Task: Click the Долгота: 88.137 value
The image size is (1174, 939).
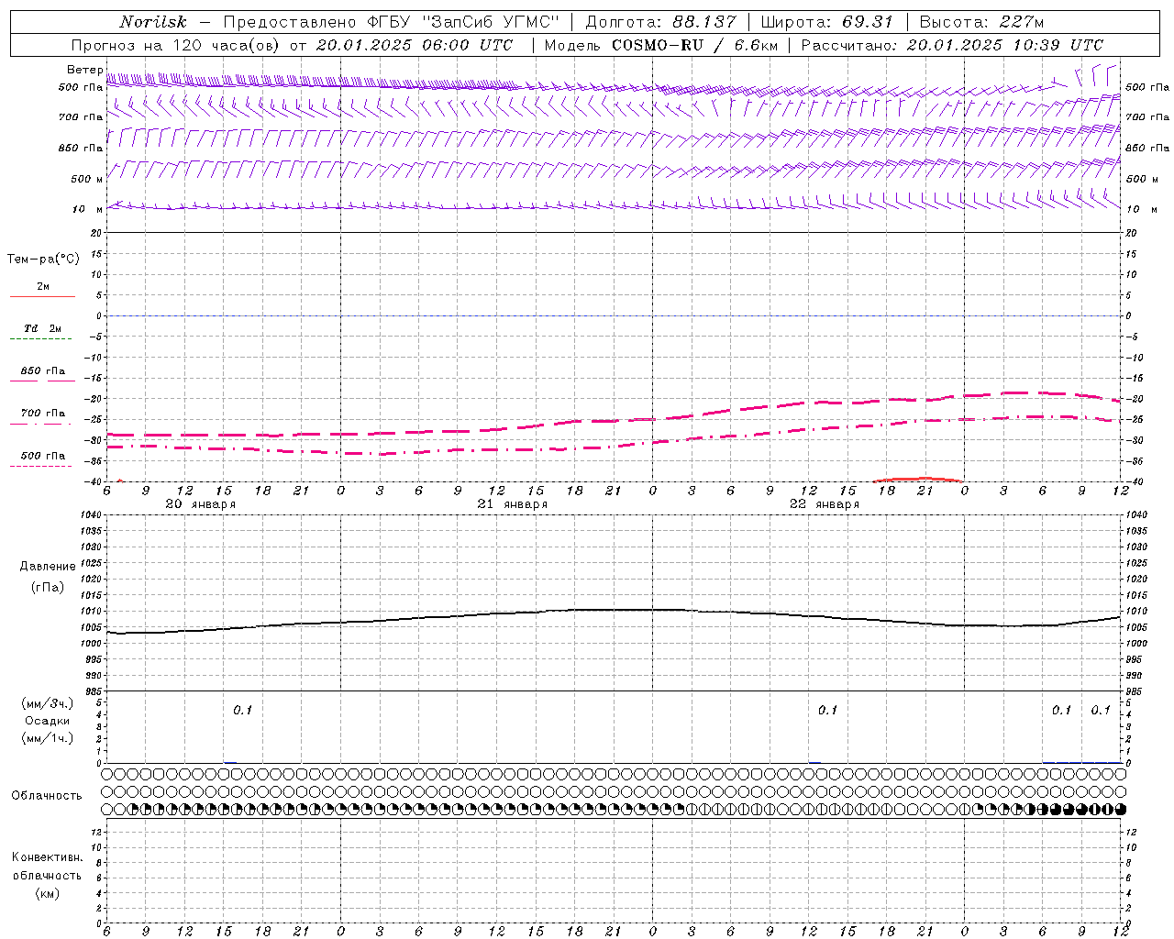Action: [x=660, y=22]
